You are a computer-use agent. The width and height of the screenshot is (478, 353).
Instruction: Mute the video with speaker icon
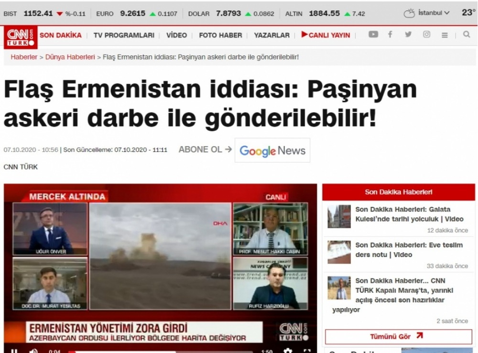pyautogui.click(x=33, y=351)
